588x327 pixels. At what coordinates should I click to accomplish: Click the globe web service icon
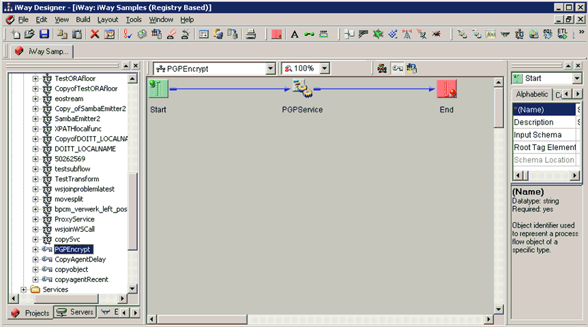tap(533, 35)
